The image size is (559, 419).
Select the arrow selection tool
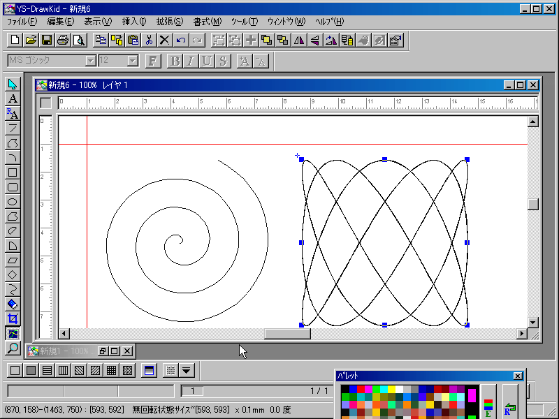click(x=13, y=84)
